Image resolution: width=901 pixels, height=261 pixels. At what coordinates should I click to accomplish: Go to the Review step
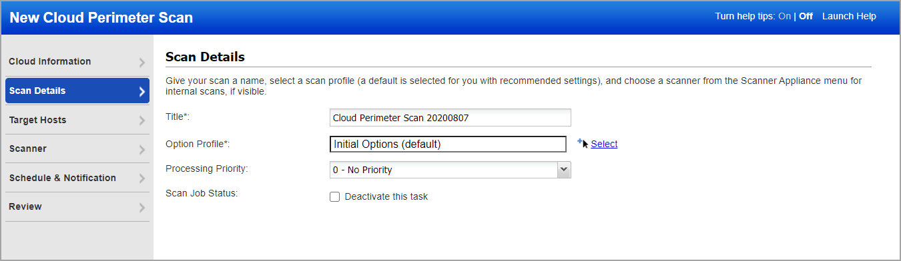[x=77, y=207]
